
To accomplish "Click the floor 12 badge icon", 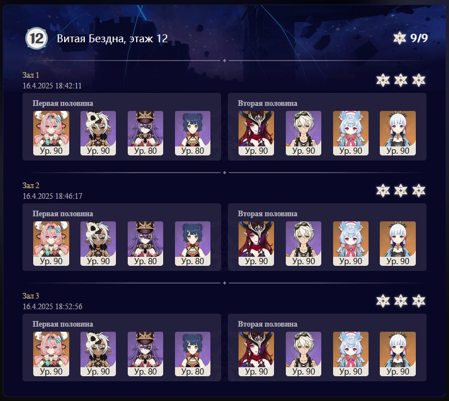I will click(37, 38).
